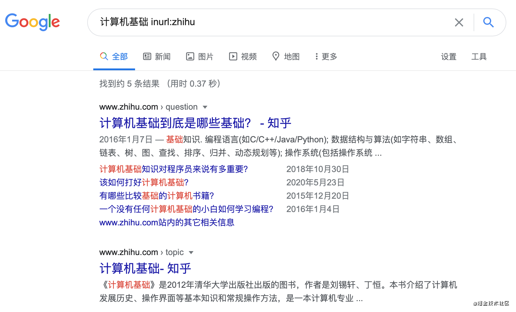Open 设置 settings
The width and height of the screenshot is (516, 312).
[448, 57]
